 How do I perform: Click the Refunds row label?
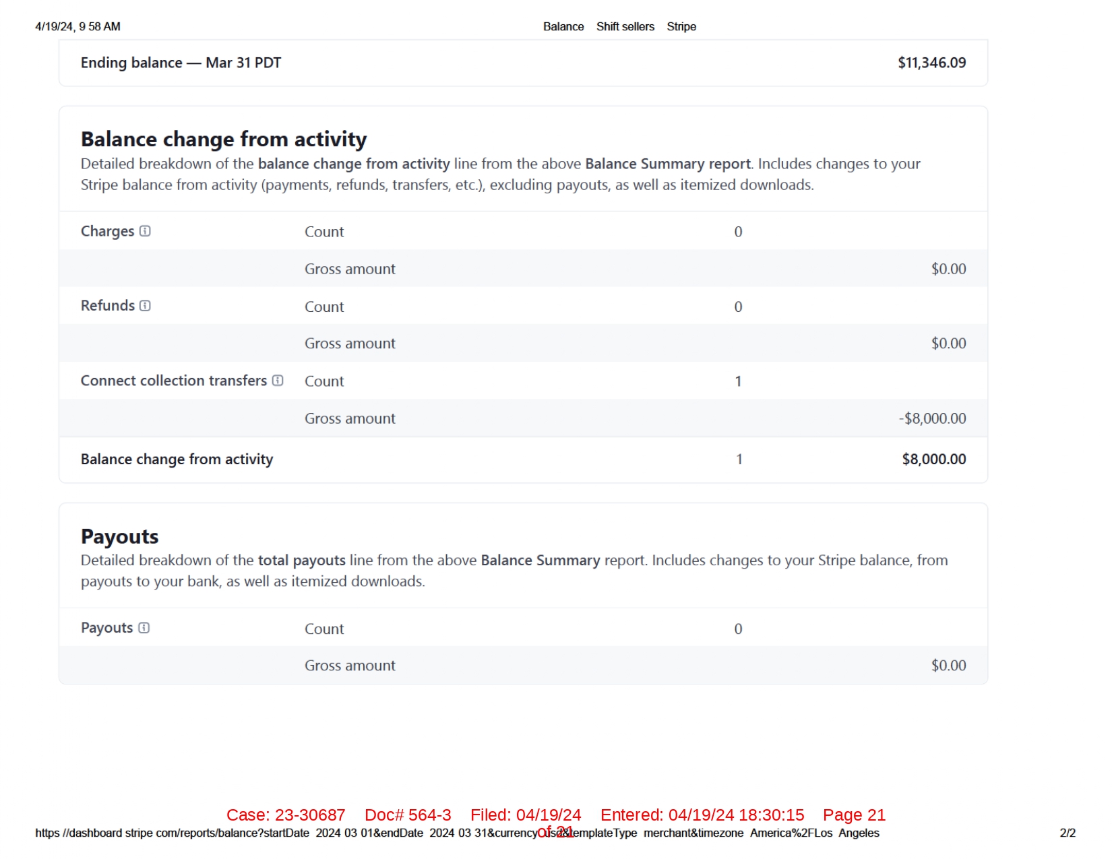pos(108,306)
